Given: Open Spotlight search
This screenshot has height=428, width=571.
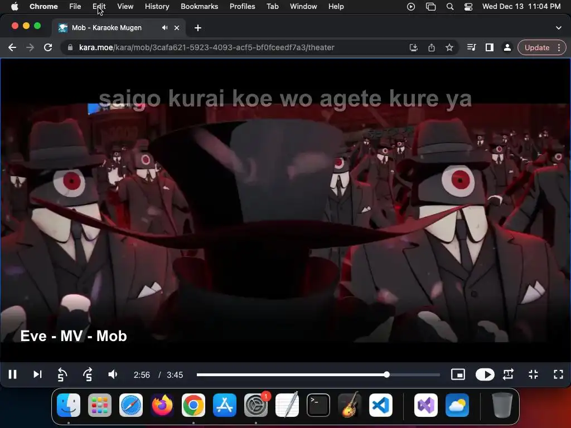Looking at the screenshot, I should pos(450,7).
